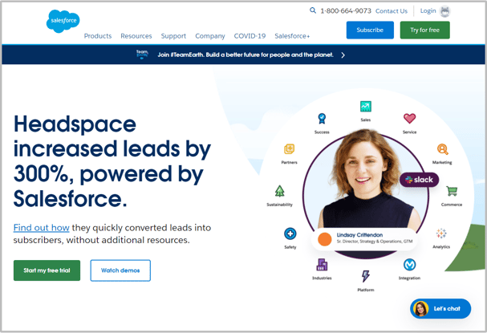Click the Headspace increased leads headline

click(112, 161)
